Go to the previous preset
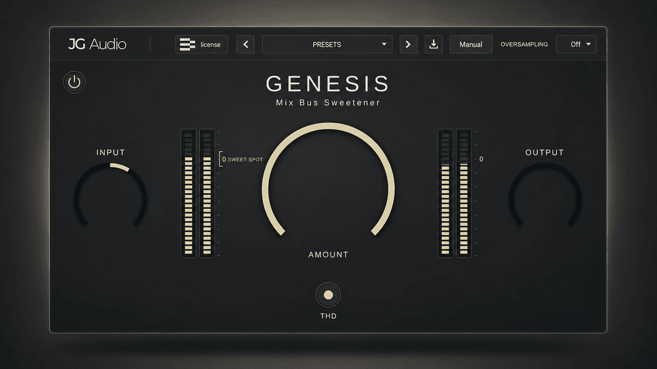 [245, 45]
